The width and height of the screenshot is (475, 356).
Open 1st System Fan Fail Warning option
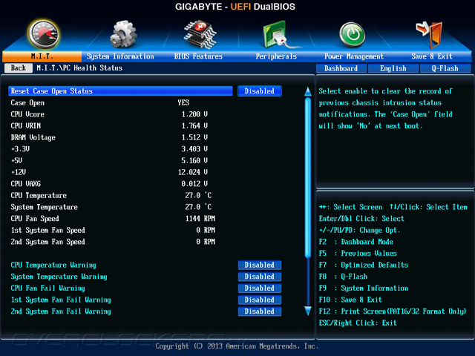click(260, 300)
